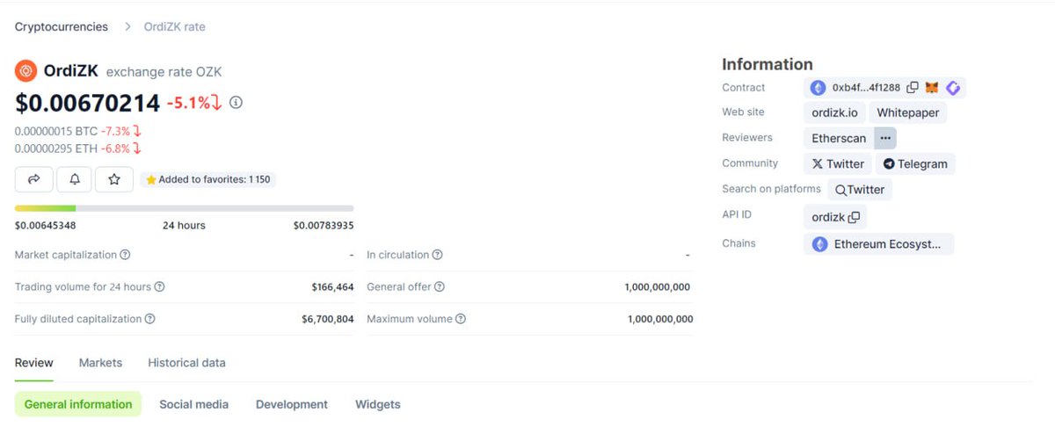This screenshot has width=1055, height=427.
Task: Click Trading volume for 24 hours help icon
Action: coord(159,287)
